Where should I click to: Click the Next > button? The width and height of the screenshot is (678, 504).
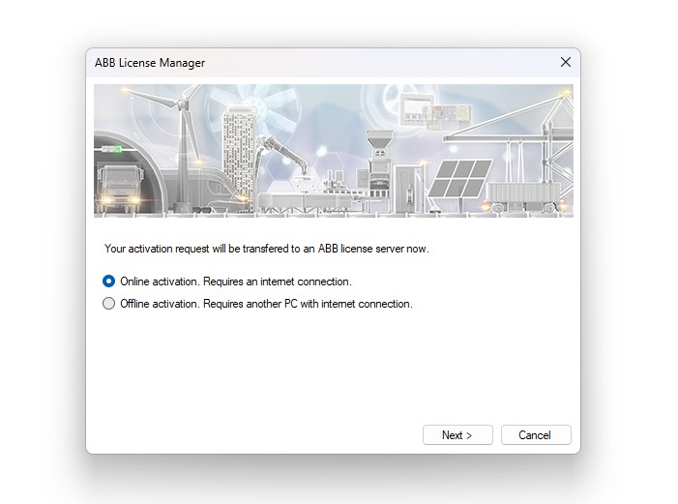pyautogui.click(x=457, y=434)
